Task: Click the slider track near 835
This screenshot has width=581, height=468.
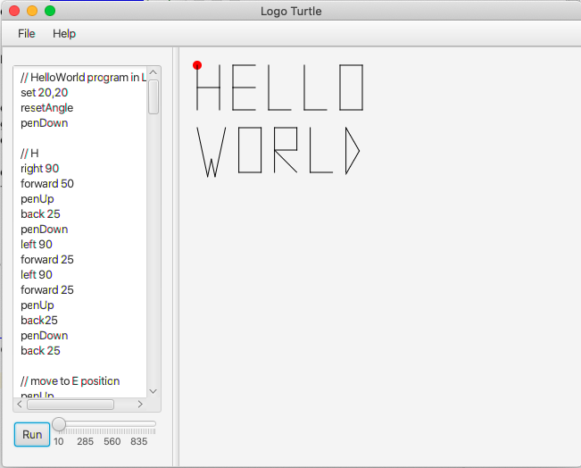Action: (x=139, y=423)
